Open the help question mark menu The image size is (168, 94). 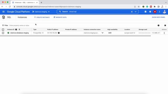[x=150, y=12]
